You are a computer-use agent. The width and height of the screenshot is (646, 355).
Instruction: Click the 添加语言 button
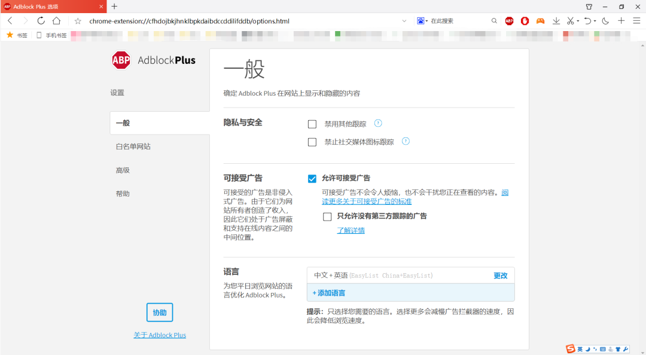click(329, 293)
